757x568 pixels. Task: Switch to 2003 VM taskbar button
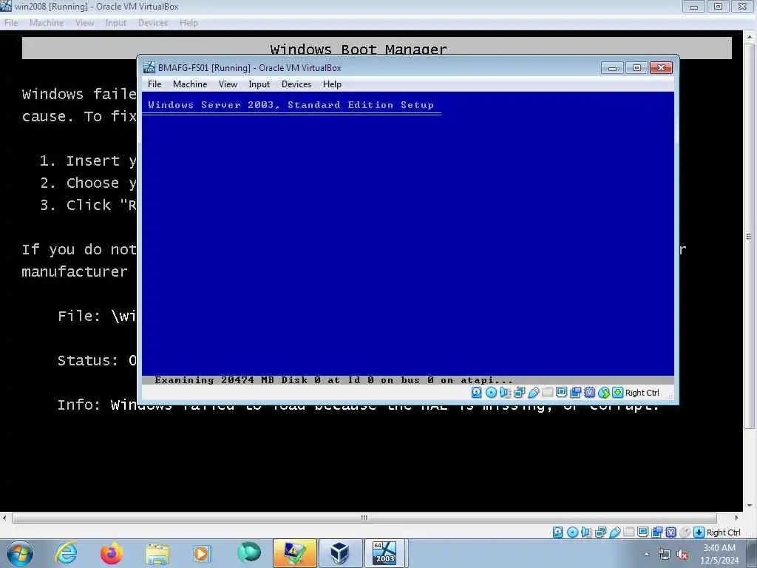tap(385, 553)
